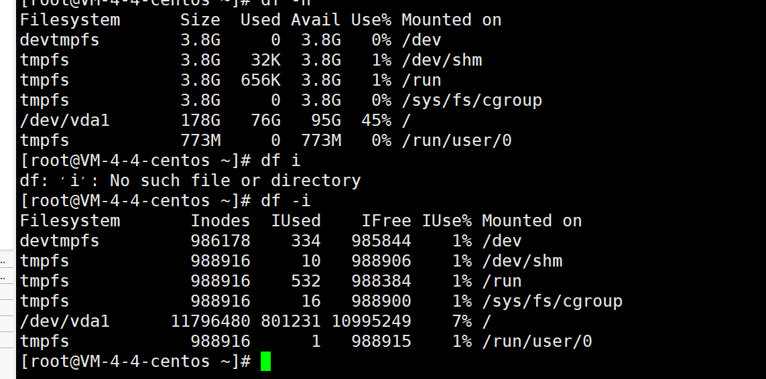Select the "45%" usage value

point(376,120)
